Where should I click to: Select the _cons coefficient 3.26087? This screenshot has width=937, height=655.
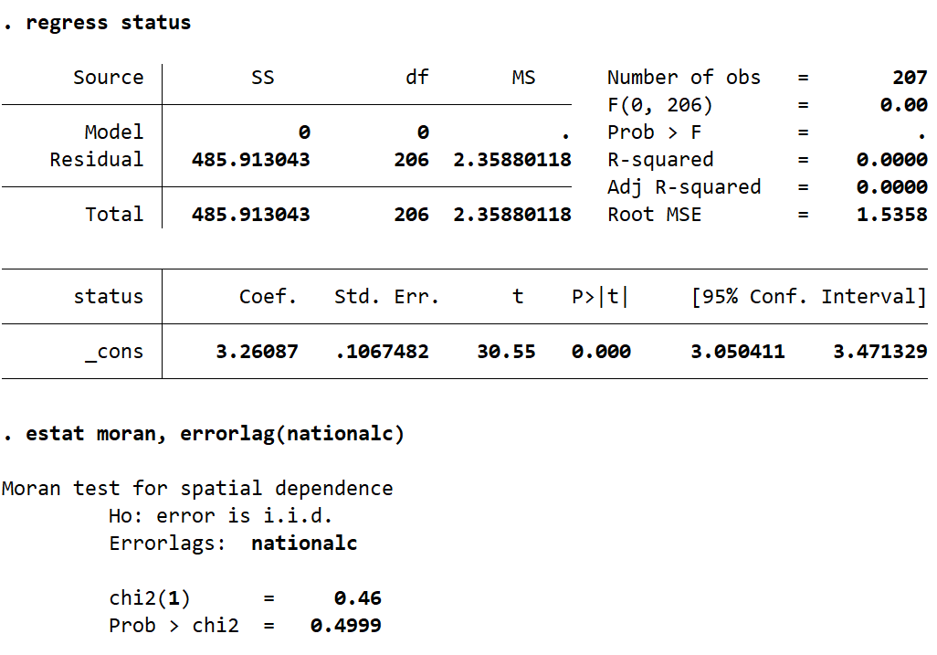[x=257, y=352]
